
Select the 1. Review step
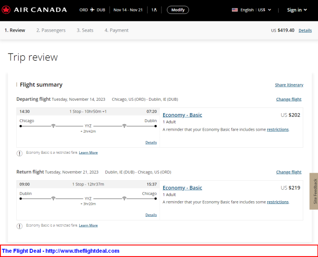15,30
